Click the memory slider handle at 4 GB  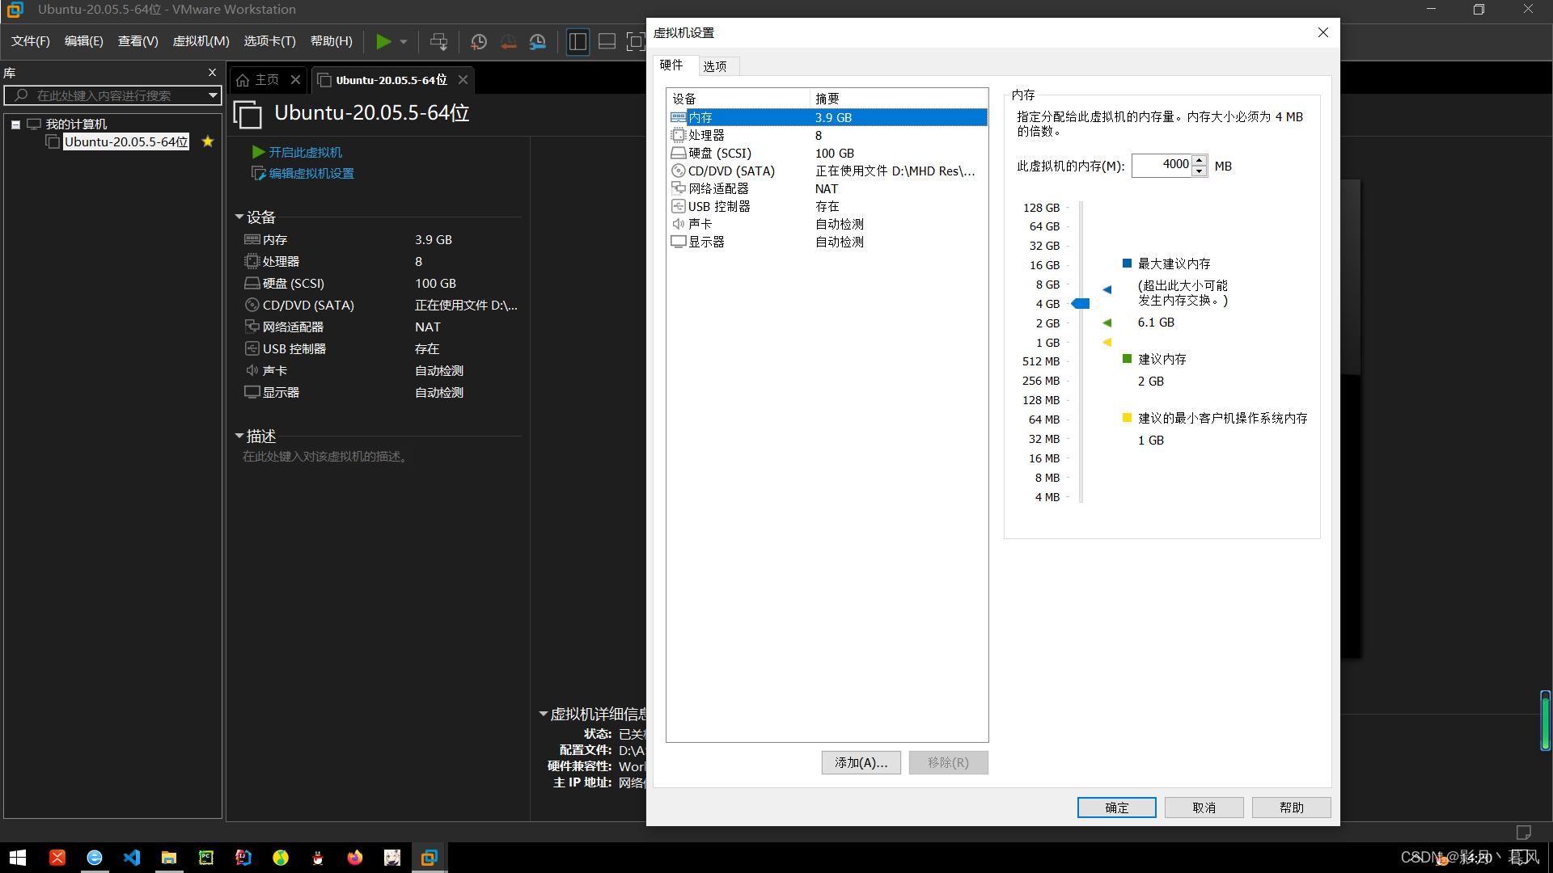point(1081,304)
